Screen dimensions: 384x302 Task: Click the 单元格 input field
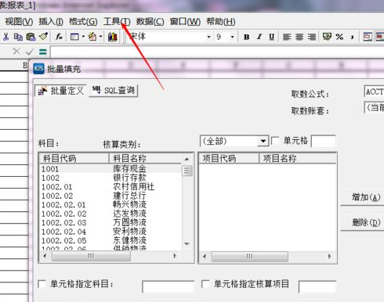pyautogui.click(x=323, y=142)
